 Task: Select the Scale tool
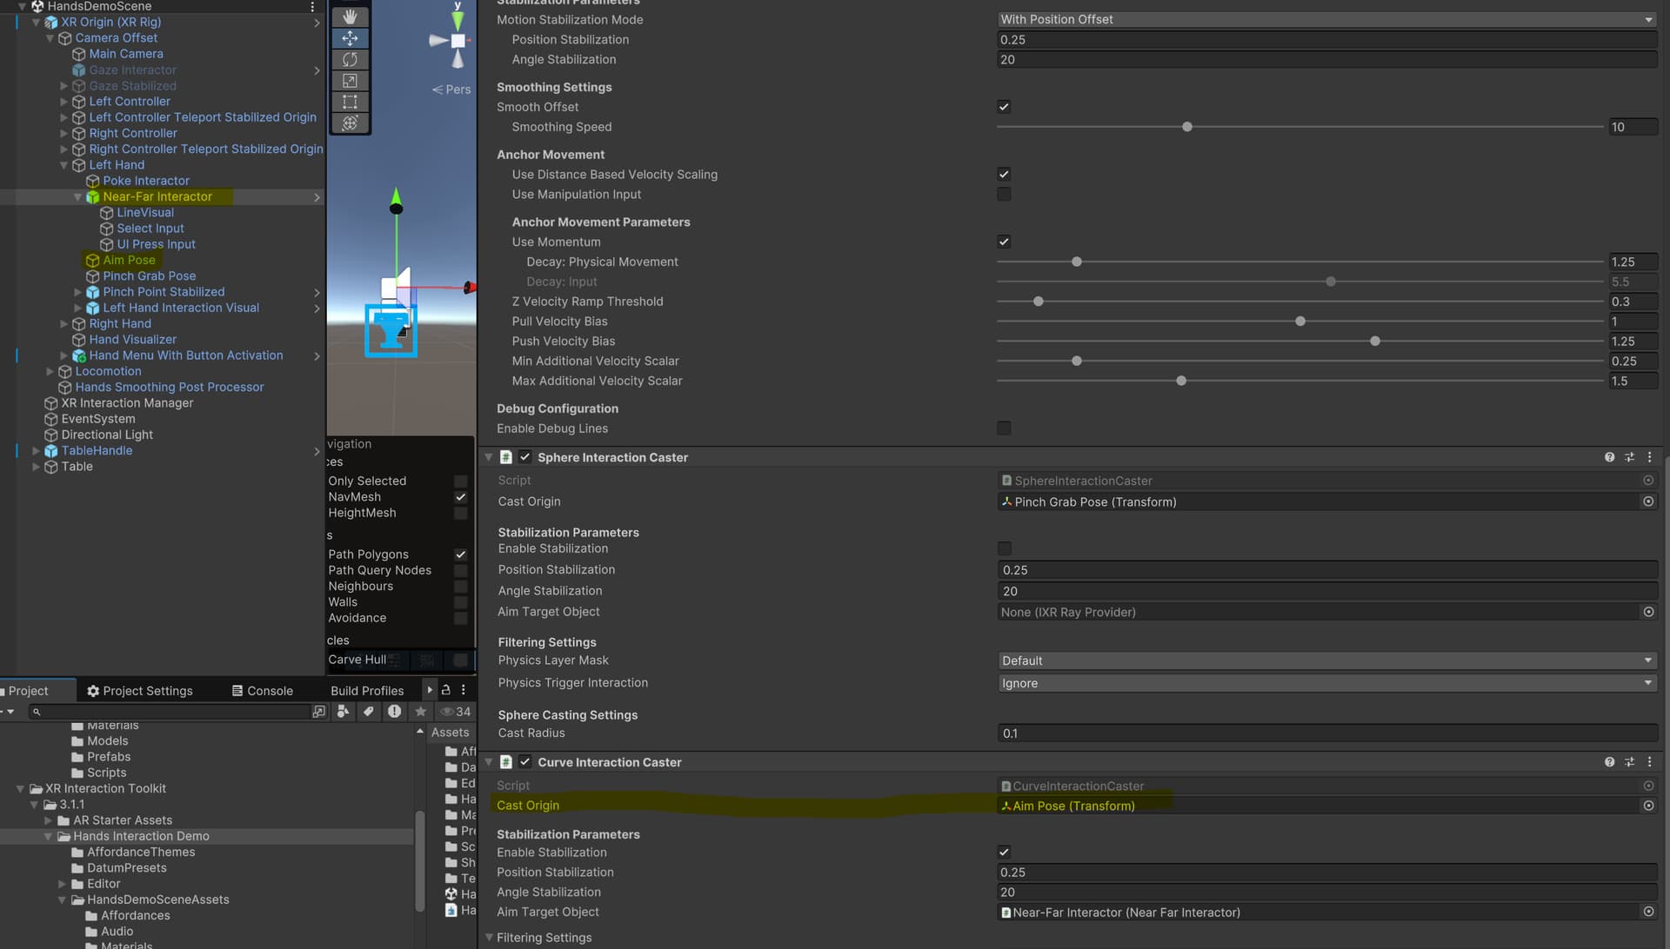(x=351, y=81)
